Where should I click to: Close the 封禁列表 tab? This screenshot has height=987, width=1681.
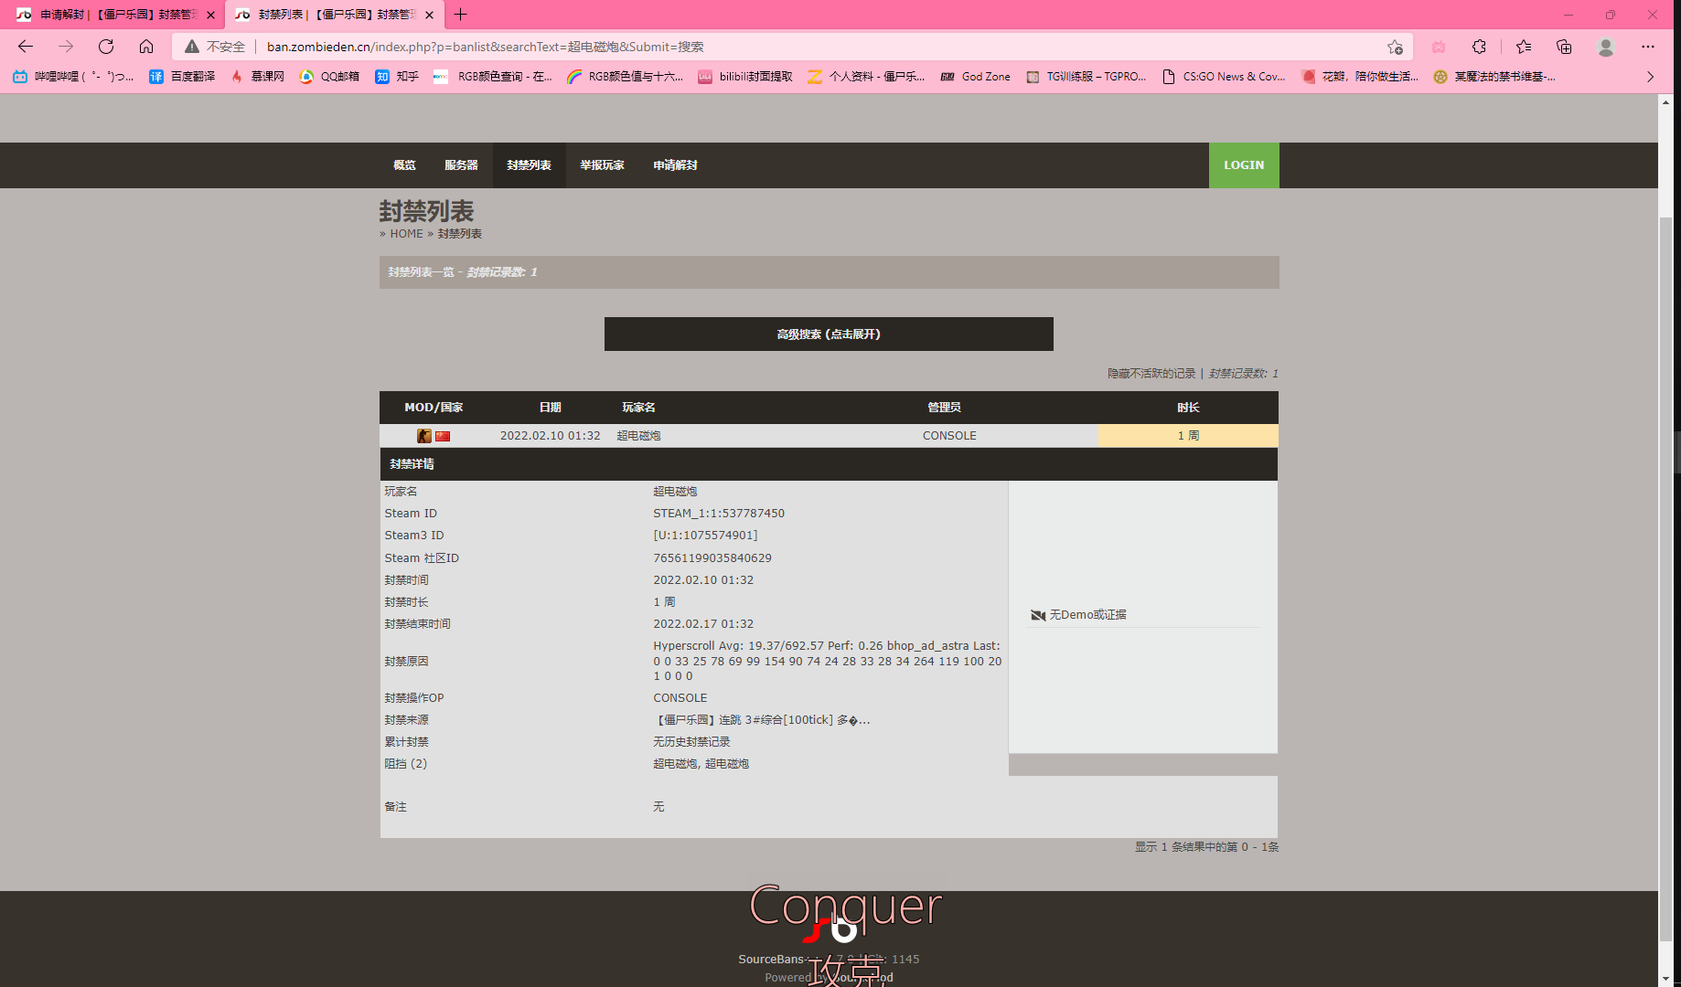(430, 15)
